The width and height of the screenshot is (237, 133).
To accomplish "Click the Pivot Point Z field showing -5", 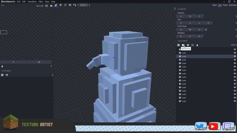I will (x=199, y=30).
